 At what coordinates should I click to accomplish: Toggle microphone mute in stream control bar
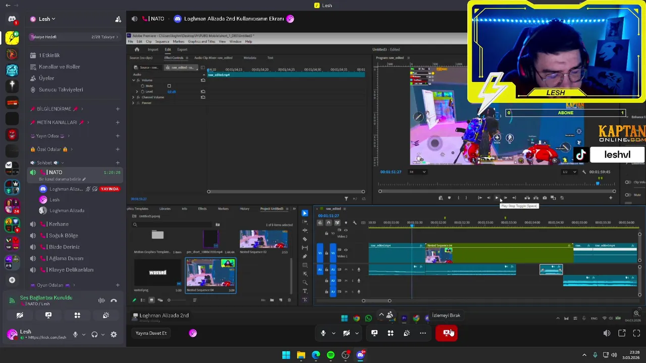tap(324, 333)
